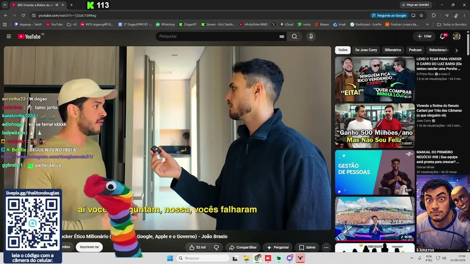470x264 pixels.
Task: Click 'Peça ao Gemini' button
Action: click(x=415, y=5)
